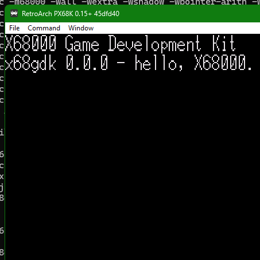Open the Command menu
This screenshot has height=260, width=260.
44,28
